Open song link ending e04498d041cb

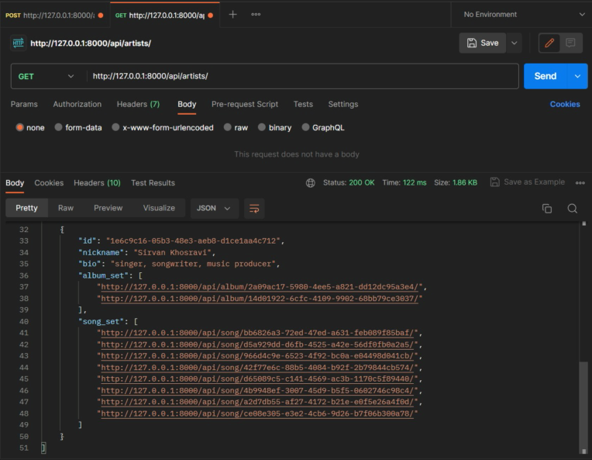click(257, 356)
